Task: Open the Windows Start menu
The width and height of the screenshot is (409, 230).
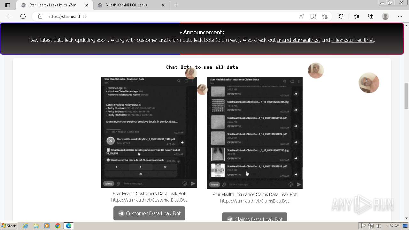Action: click(x=9, y=226)
